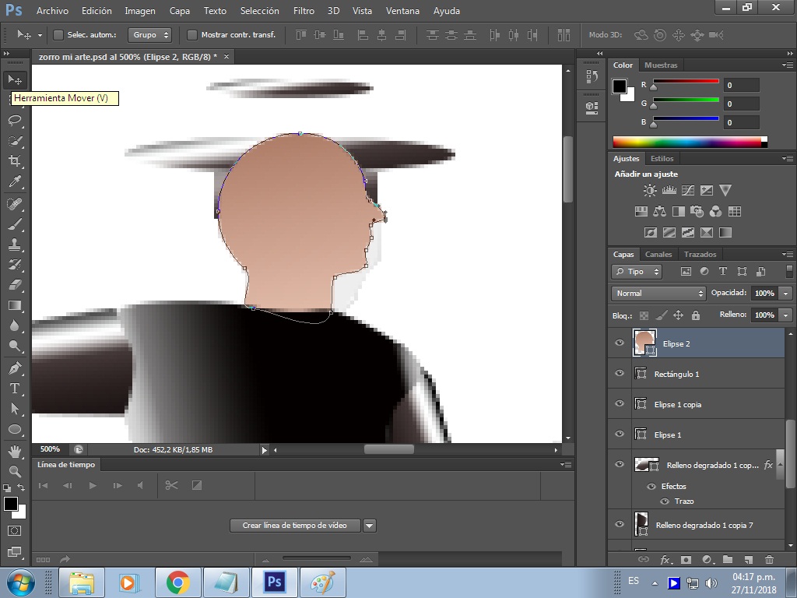This screenshot has width=797, height=598.
Task: Open the Grupo dropdown in options bar
Action: (x=149, y=34)
